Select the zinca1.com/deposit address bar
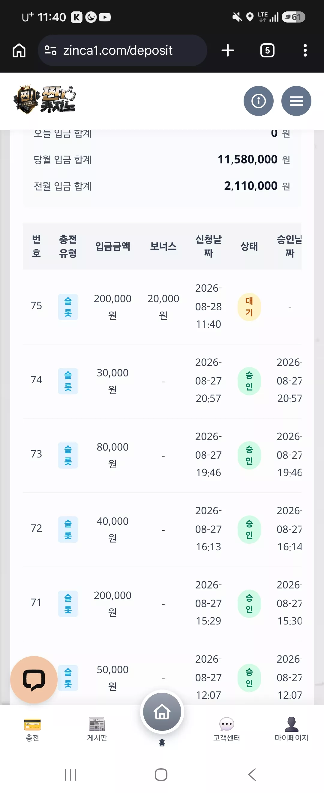Screen dimensions: 324x793 coord(122,50)
